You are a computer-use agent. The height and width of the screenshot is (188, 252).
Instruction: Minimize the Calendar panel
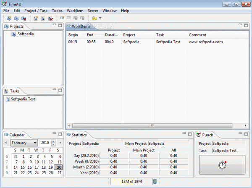click(55, 133)
